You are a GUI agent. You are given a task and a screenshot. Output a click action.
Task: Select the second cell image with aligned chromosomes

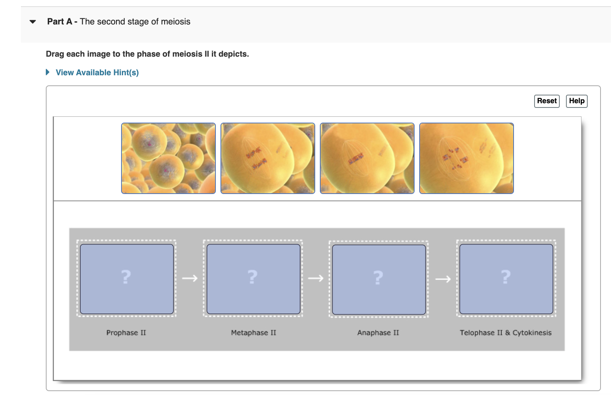point(267,158)
